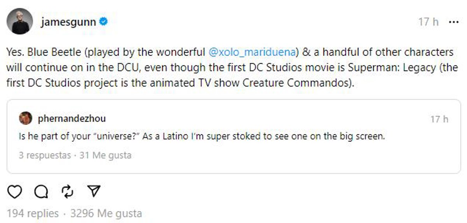This screenshot has width=467, height=223.
Task: View the 3296 Me gusta likes list
Action: [x=106, y=214]
